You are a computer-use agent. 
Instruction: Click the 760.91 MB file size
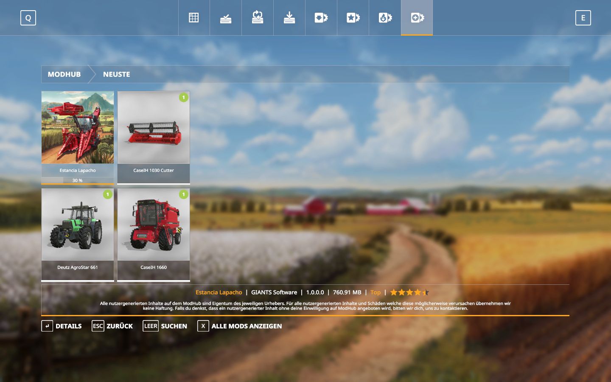[347, 292]
